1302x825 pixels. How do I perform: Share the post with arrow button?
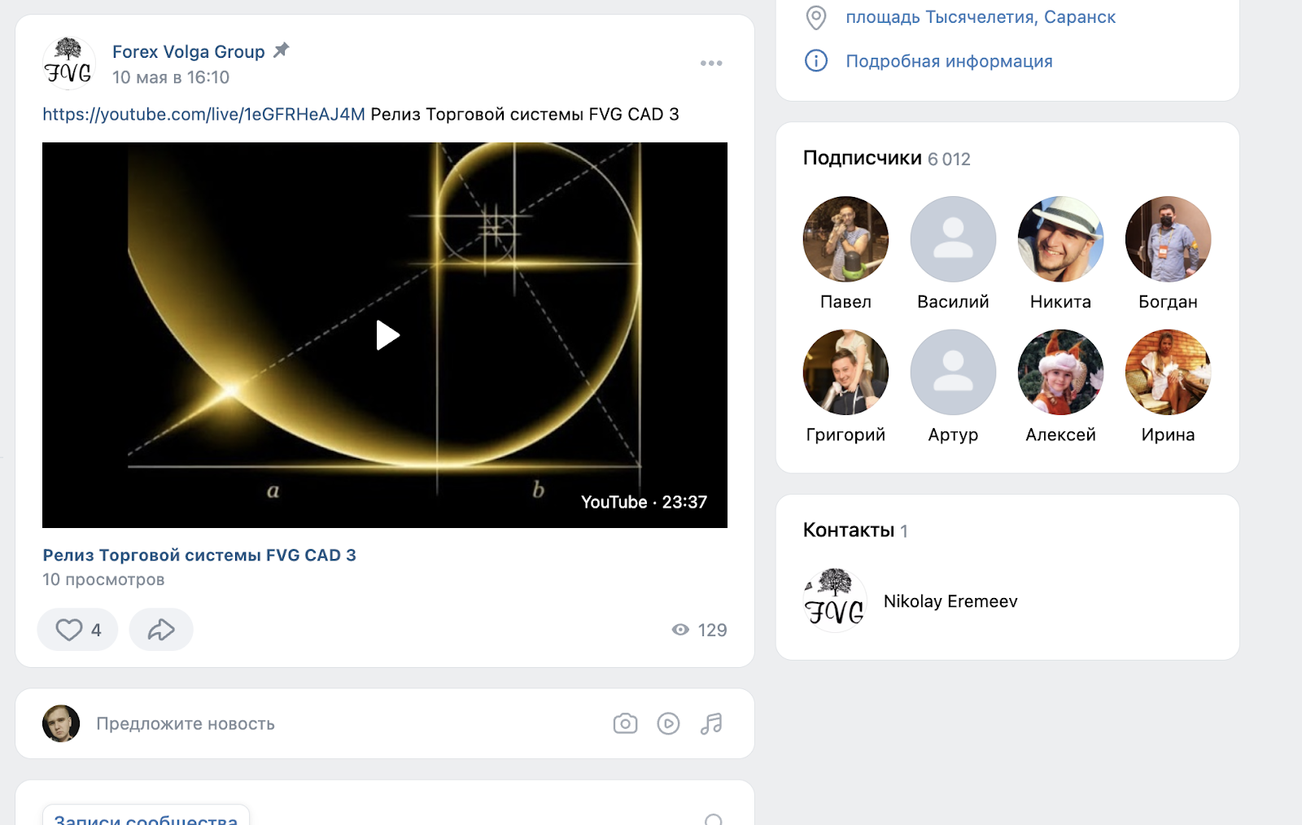[161, 630]
